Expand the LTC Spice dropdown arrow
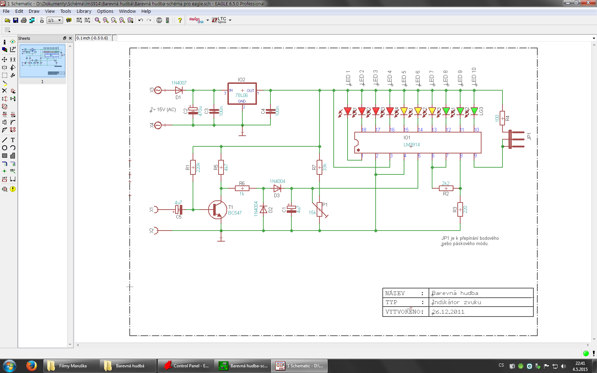This screenshot has width=597, height=373. pyautogui.click(x=230, y=20)
